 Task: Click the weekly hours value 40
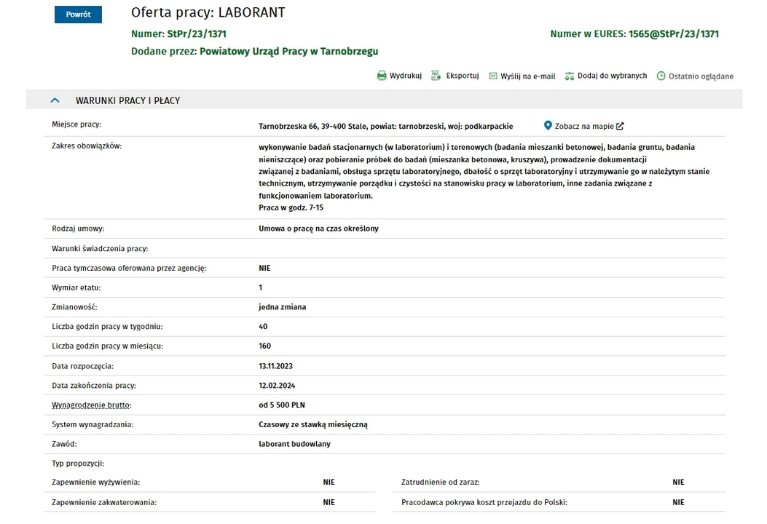point(263,327)
